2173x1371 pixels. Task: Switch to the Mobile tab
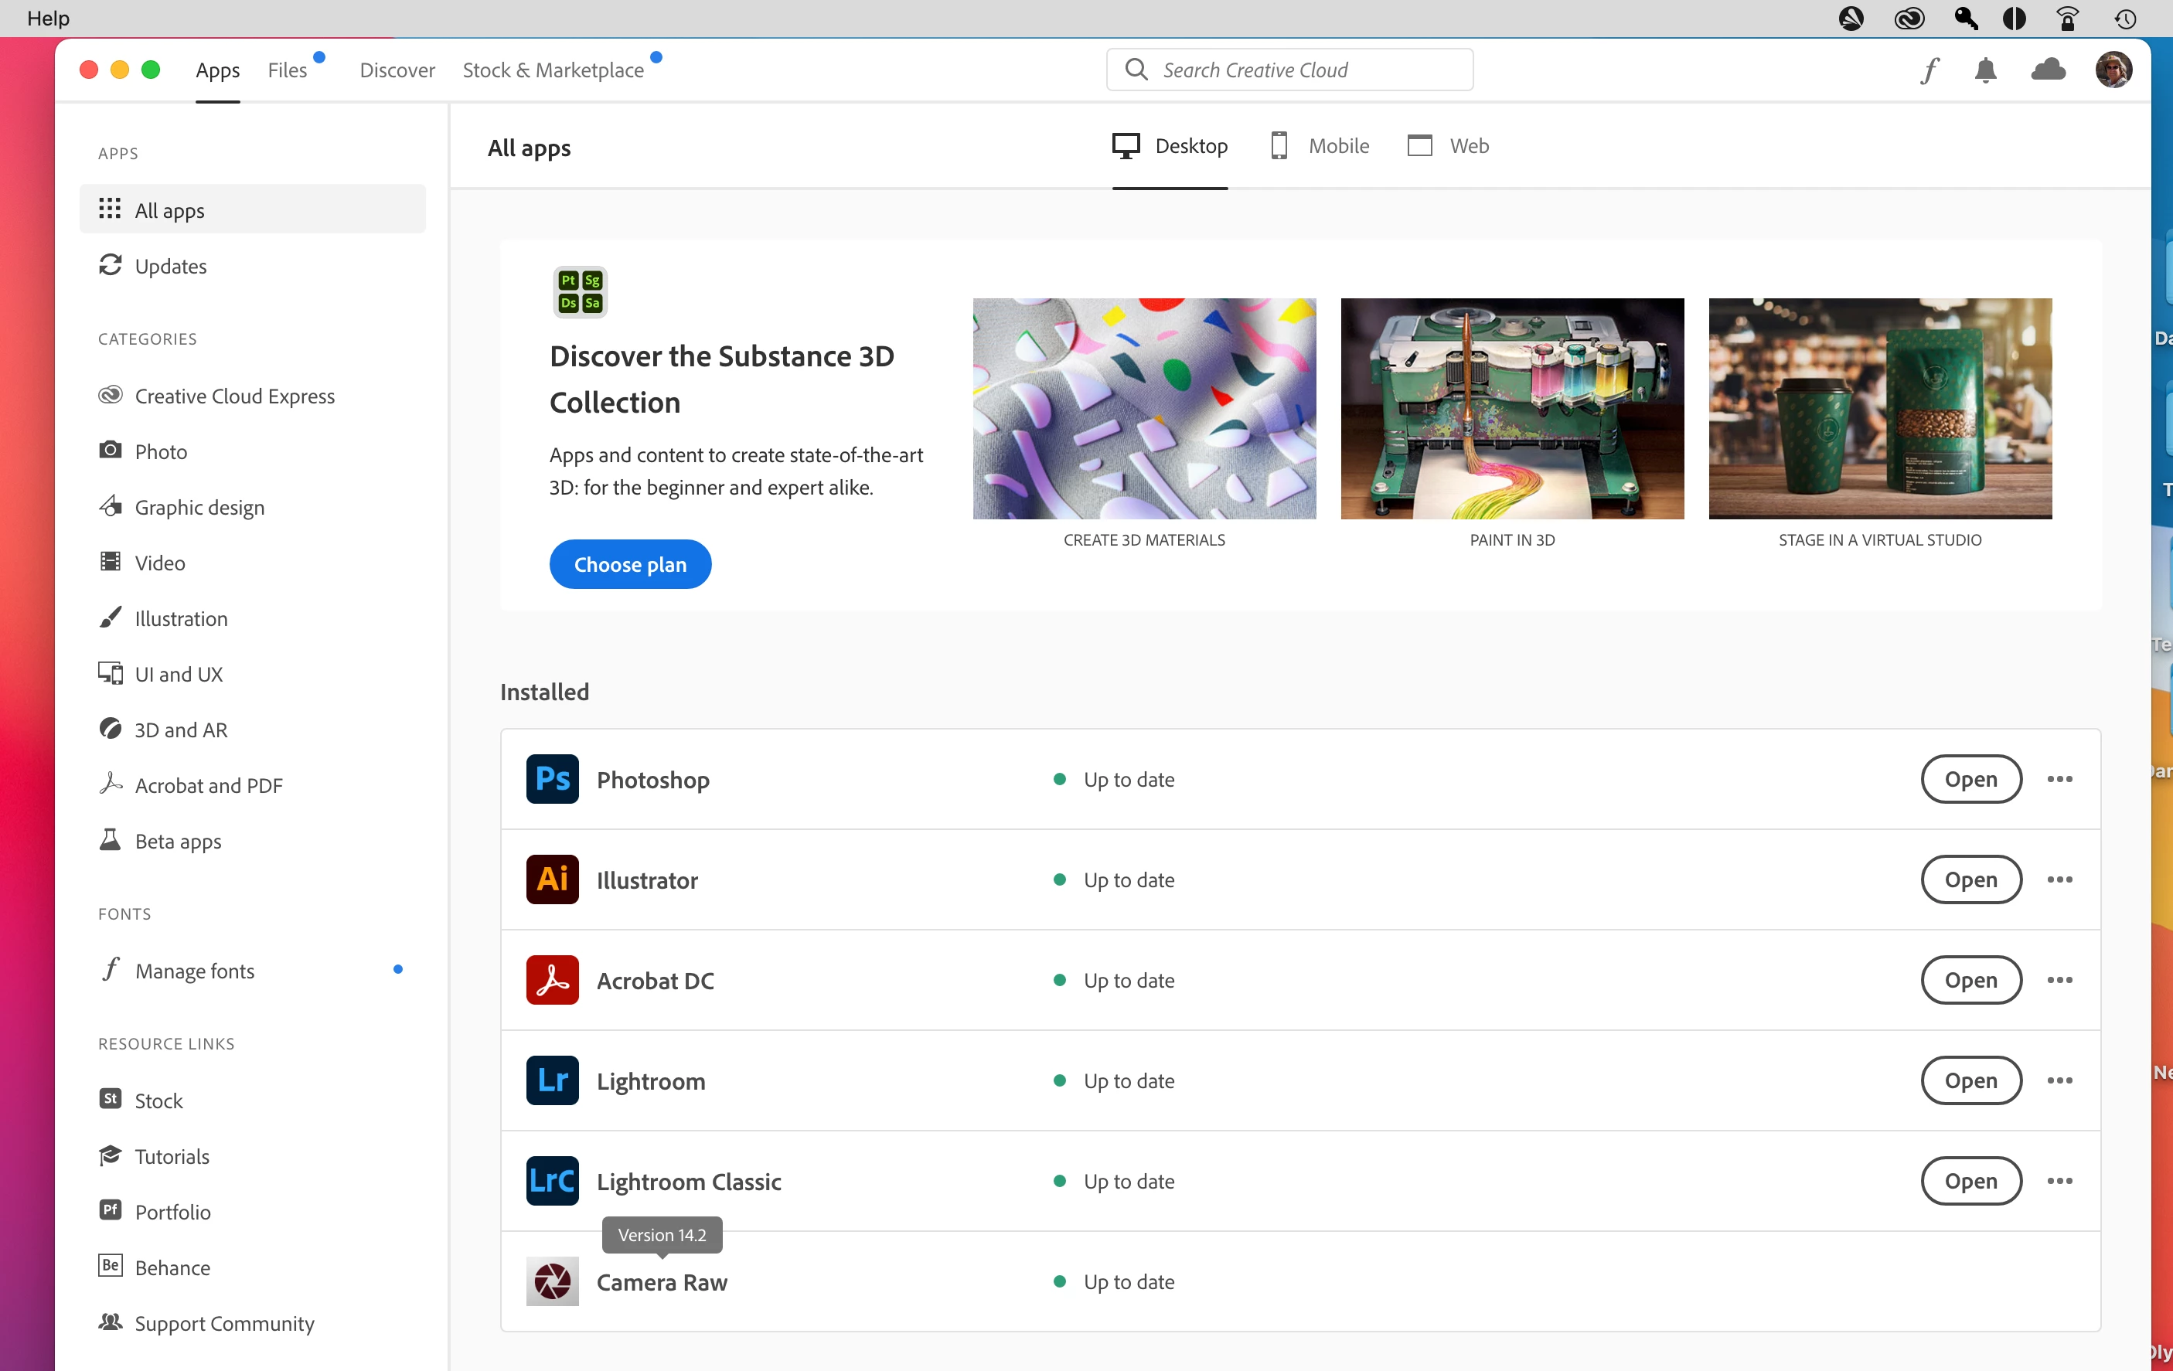(1320, 146)
